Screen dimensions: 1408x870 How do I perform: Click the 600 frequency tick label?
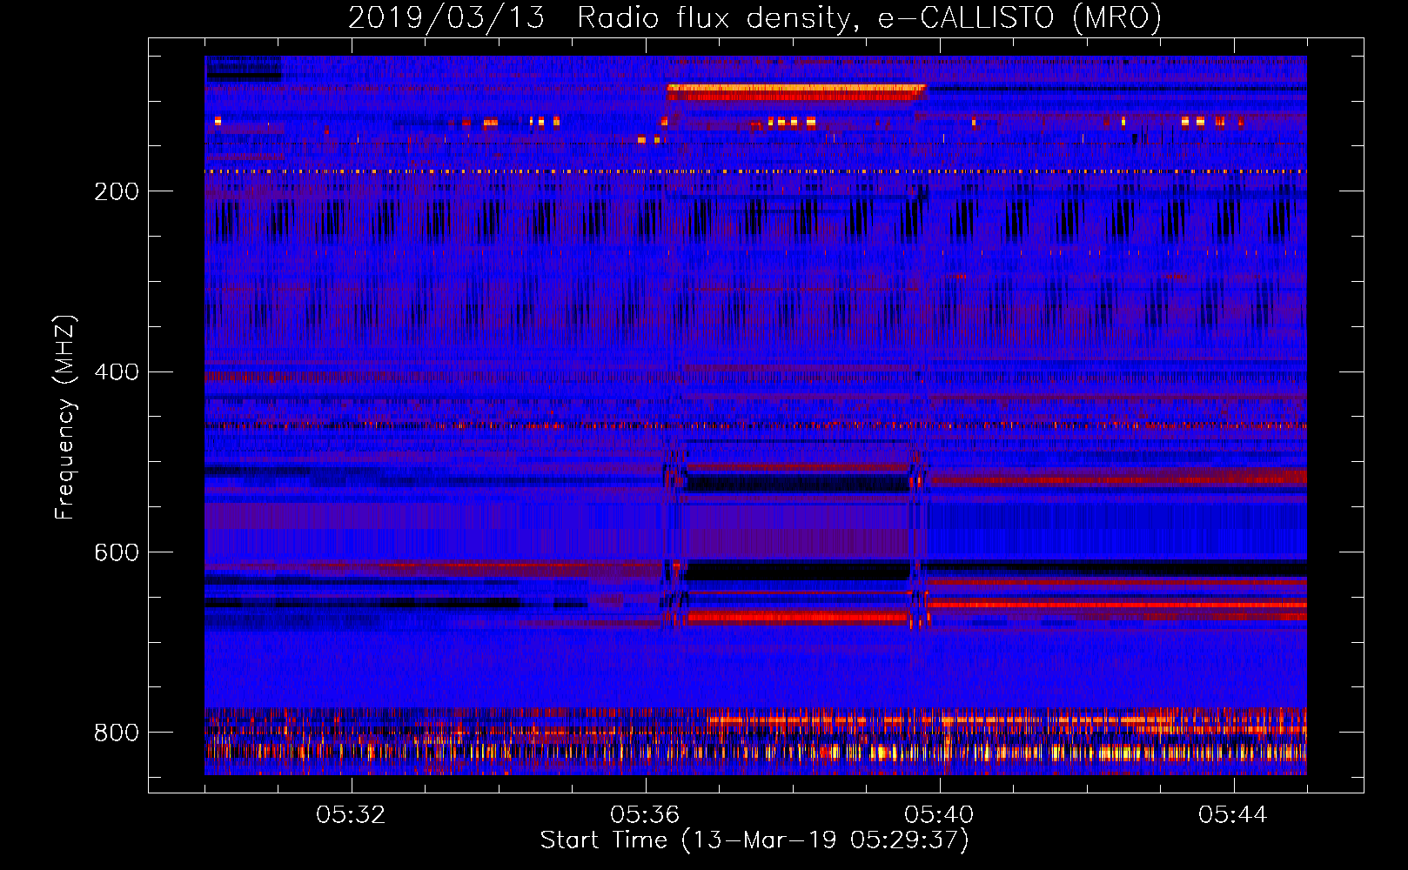(x=117, y=553)
